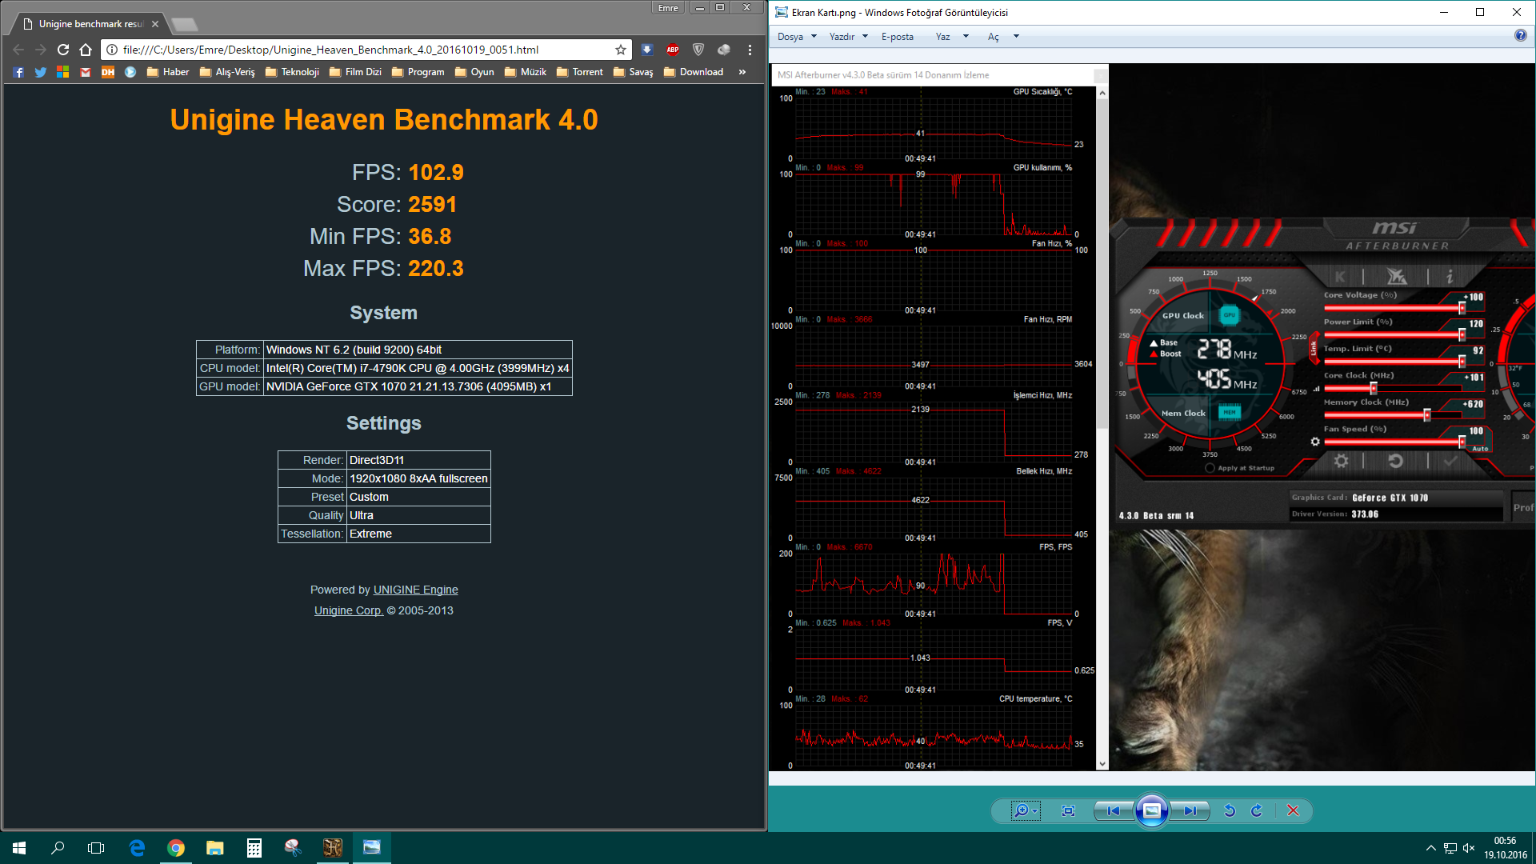Follow the UNIGINE Engine link
The height and width of the screenshot is (864, 1536).
[x=415, y=590]
